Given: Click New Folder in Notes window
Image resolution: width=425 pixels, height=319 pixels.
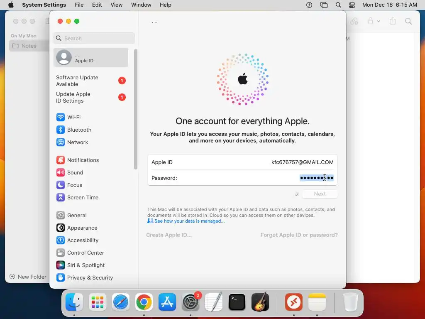Looking at the screenshot, I should point(28,277).
